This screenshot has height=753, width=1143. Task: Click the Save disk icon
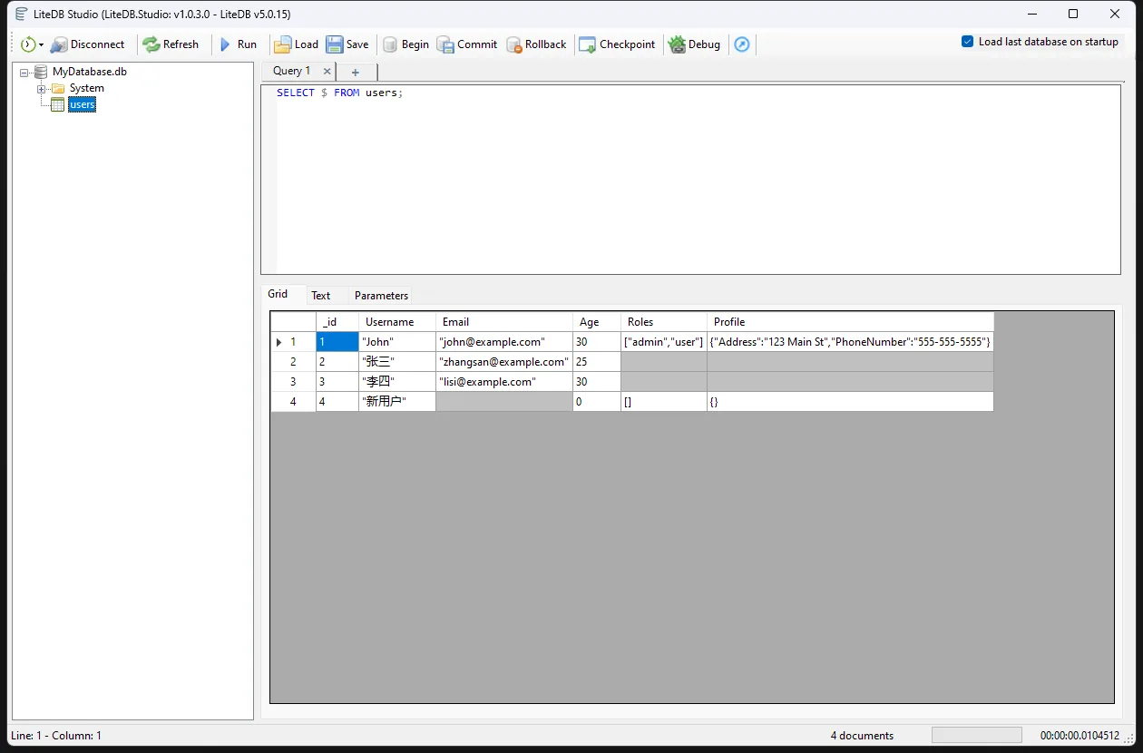[x=335, y=44]
